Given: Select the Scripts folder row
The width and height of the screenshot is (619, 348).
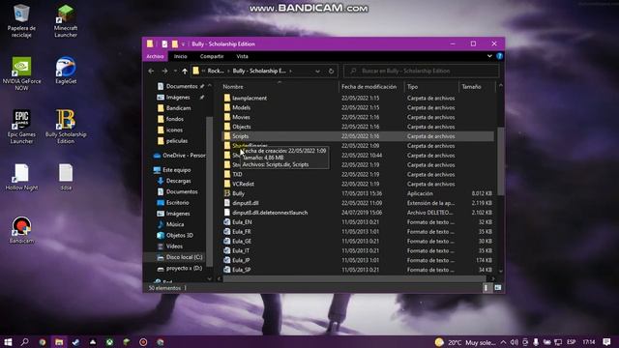Looking at the screenshot, I should [x=357, y=136].
